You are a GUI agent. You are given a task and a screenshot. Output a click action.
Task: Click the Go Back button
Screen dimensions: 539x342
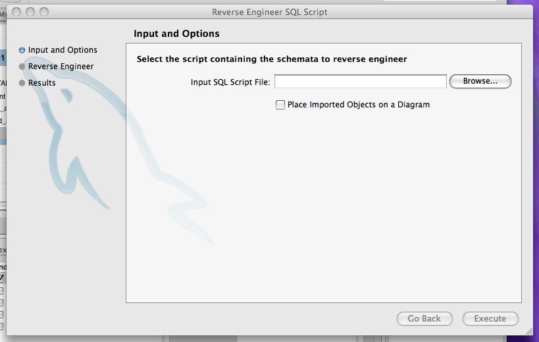point(424,319)
